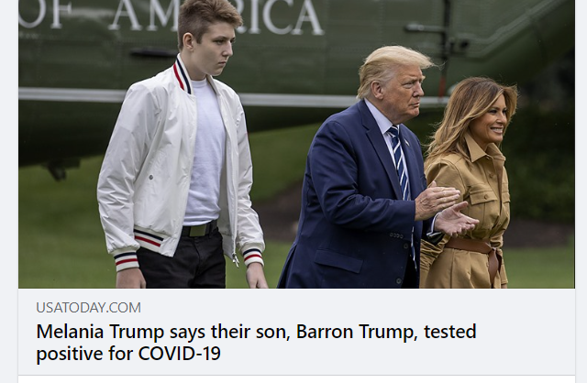Click the outstretched hands in the photo
Viewport: 587px width, 383px height.
pyautogui.click(x=446, y=210)
